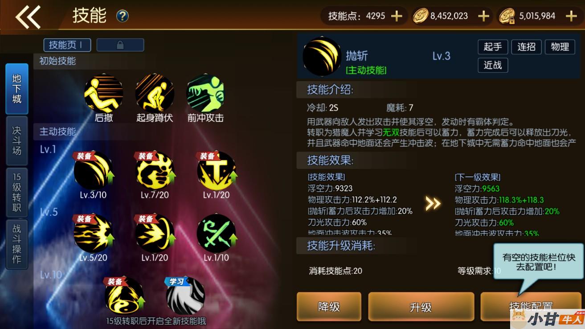Open the 战斗操作 combat controls tab

click(17, 244)
